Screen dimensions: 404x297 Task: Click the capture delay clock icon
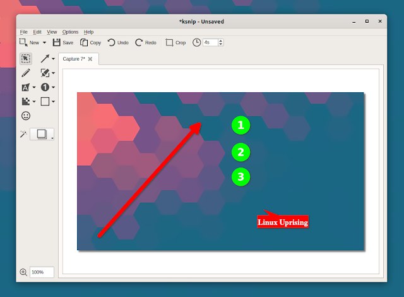click(196, 42)
